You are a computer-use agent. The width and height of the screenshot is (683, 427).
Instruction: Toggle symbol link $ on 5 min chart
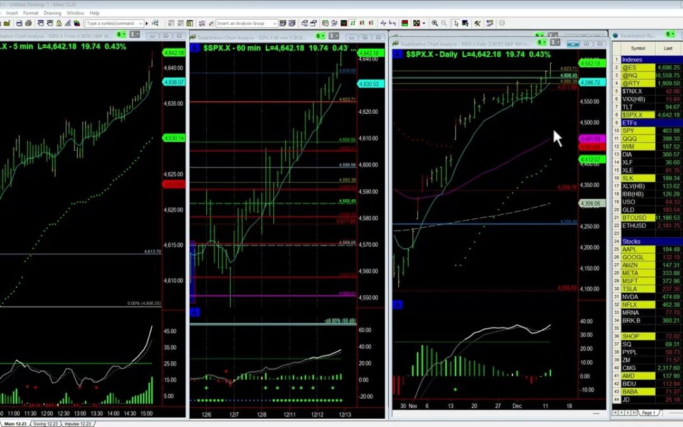[x=121, y=34]
